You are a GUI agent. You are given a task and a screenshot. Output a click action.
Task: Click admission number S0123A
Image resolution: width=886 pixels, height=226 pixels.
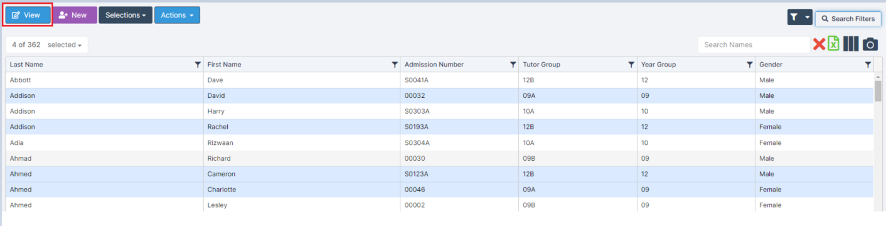417,174
